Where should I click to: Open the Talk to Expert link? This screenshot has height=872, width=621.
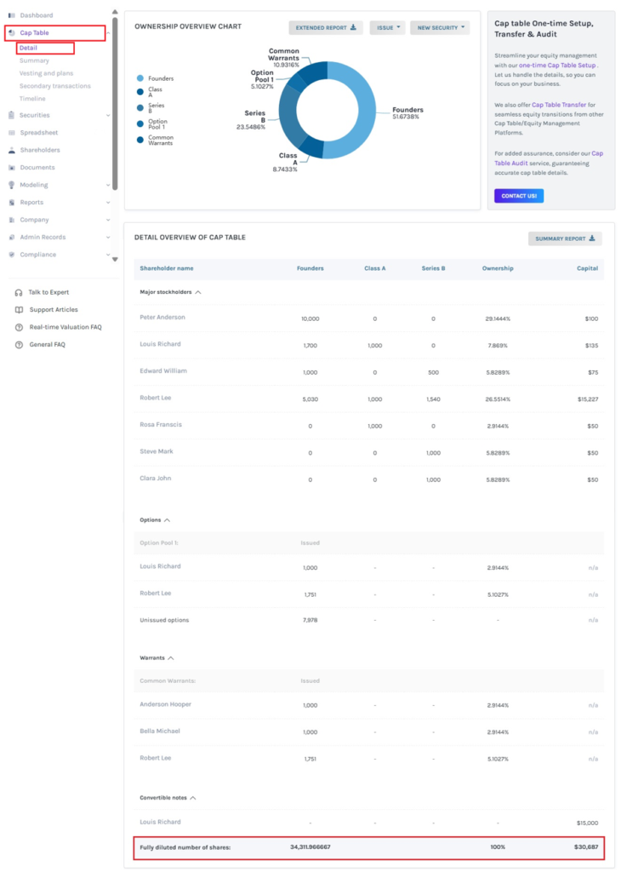point(48,293)
